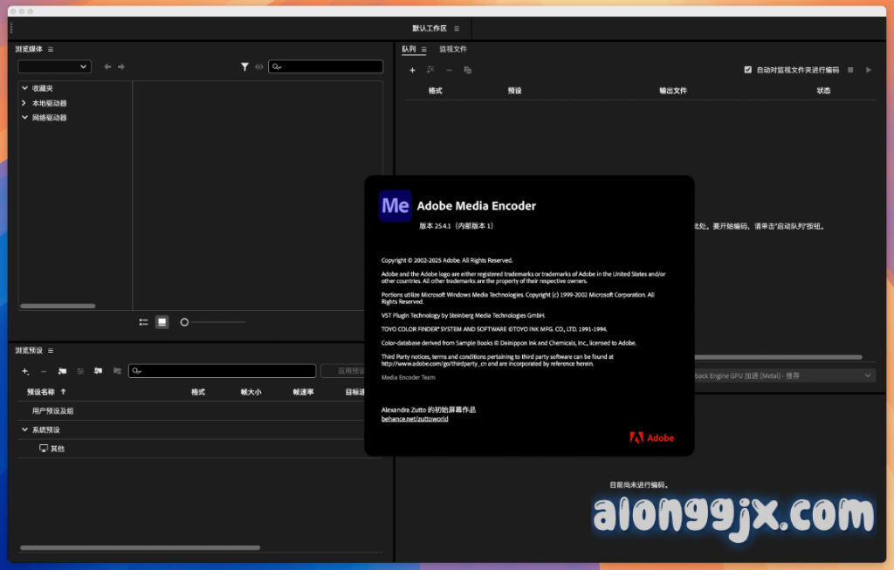Switch media browser to thumbnail view
The height and width of the screenshot is (570, 894).
162,322
